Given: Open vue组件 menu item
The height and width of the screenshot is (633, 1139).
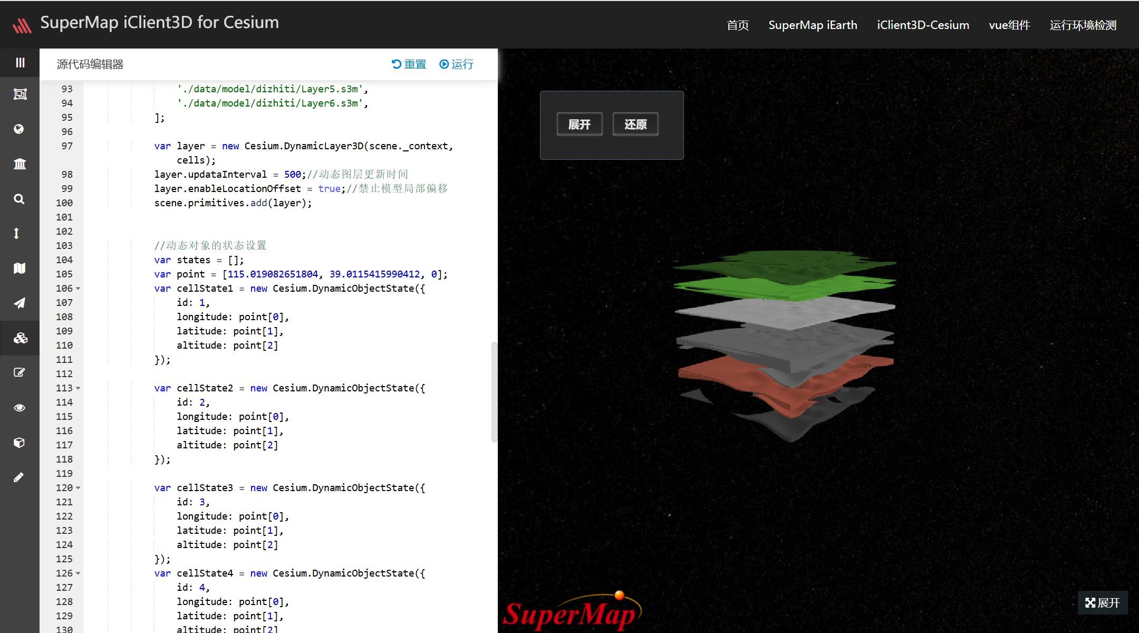Looking at the screenshot, I should pos(1009,25).
